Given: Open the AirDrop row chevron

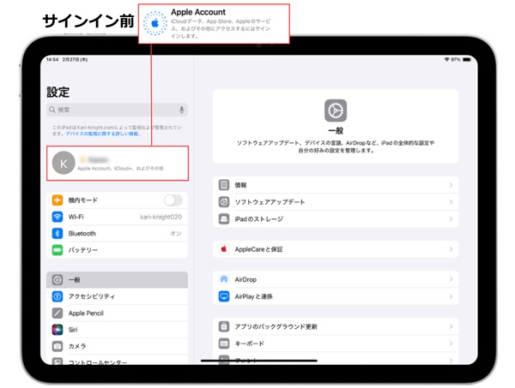Looking at the screenshot, I should click(451, 279).
